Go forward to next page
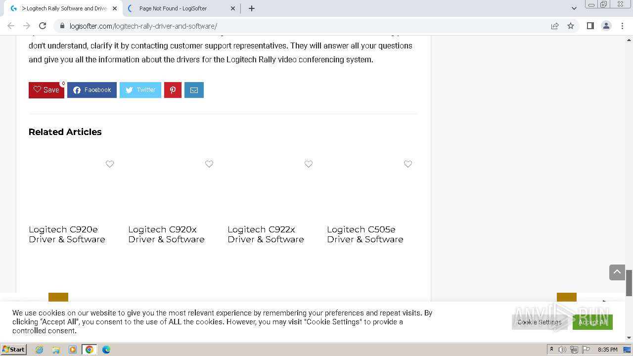 coord(27,26)
